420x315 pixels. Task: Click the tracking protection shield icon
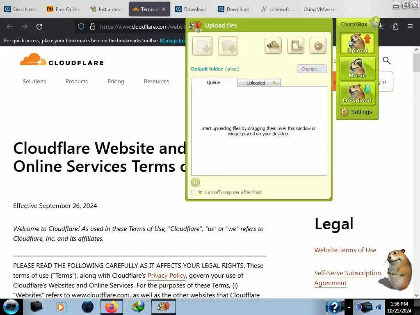click(81, 26)
